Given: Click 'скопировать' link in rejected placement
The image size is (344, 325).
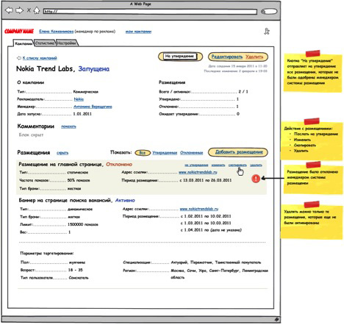Looking at the screenshot, I should click(x=237, y=165).
